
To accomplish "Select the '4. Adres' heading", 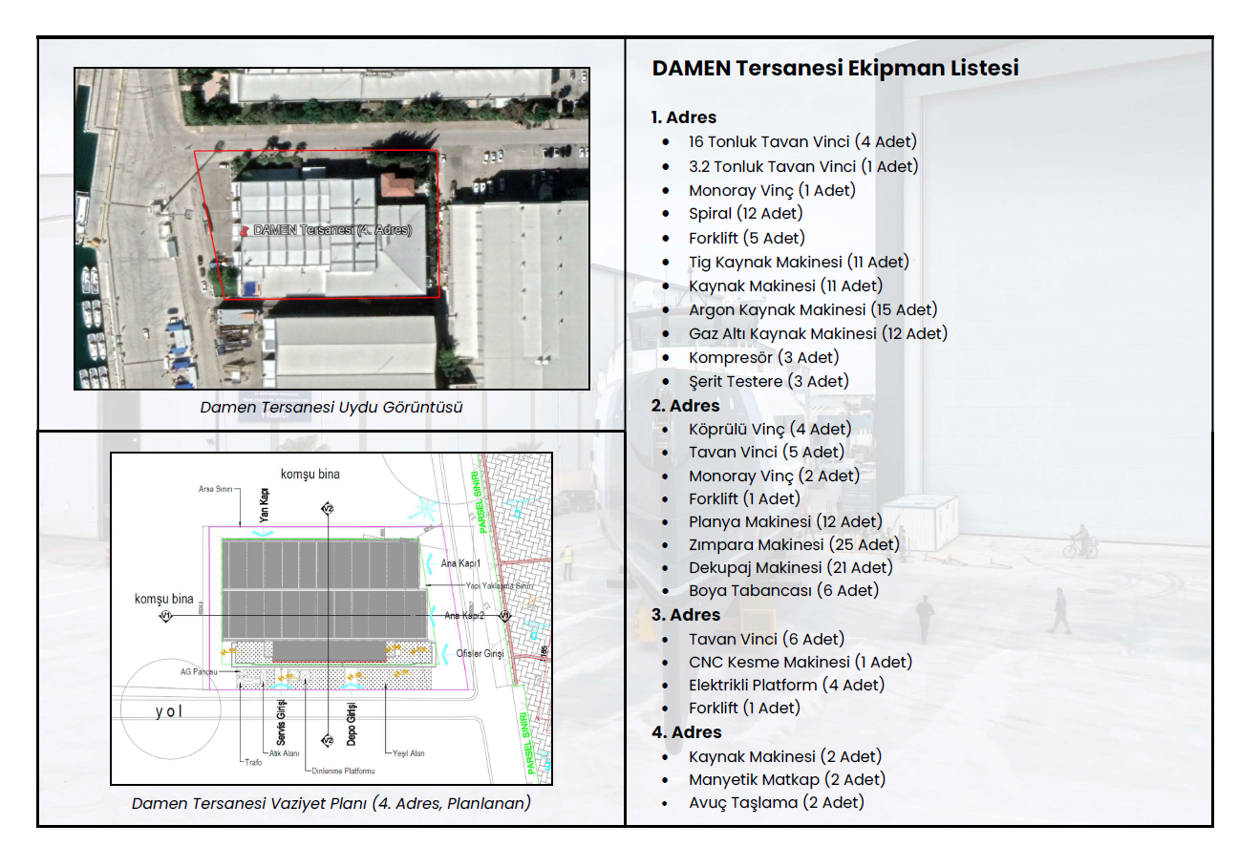I will tap(686, 732).
